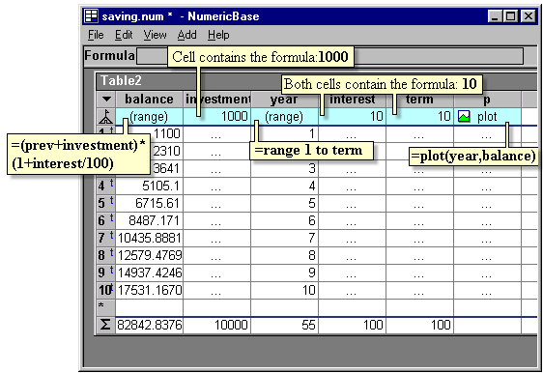Click balance cell 17531.1670
This screenshot has height=373, width=543.
[149, 290]
